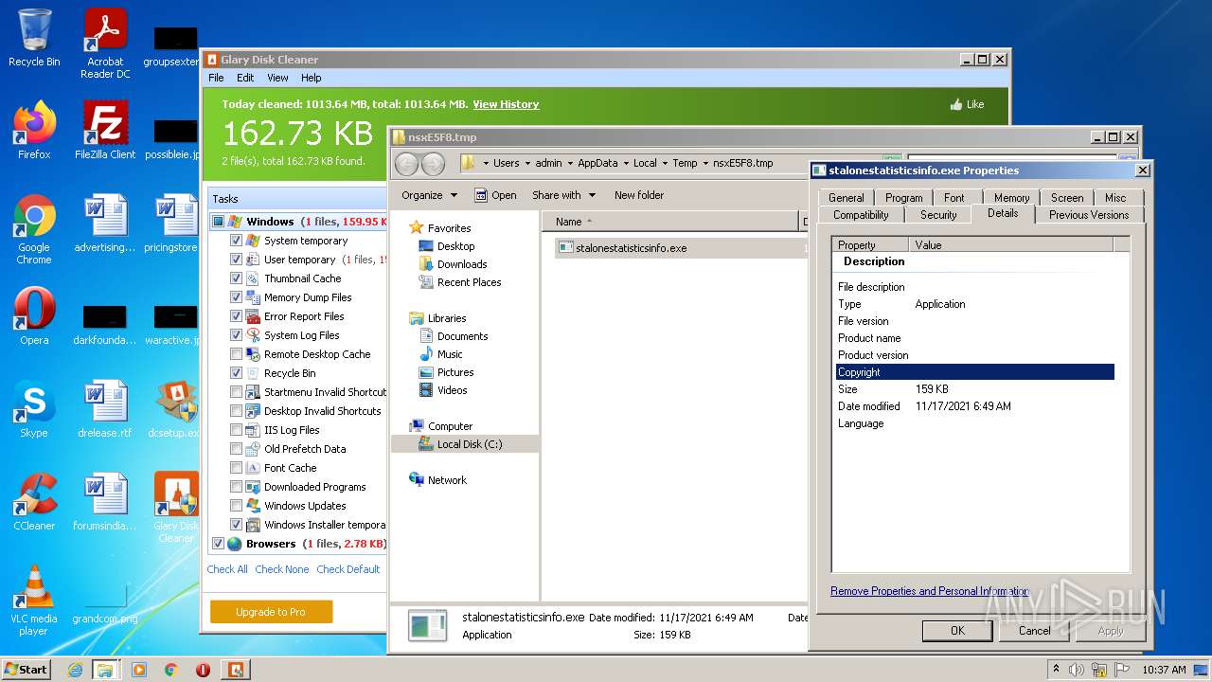Click Remove Properties and Personal Information link

[x=929, y=591]
